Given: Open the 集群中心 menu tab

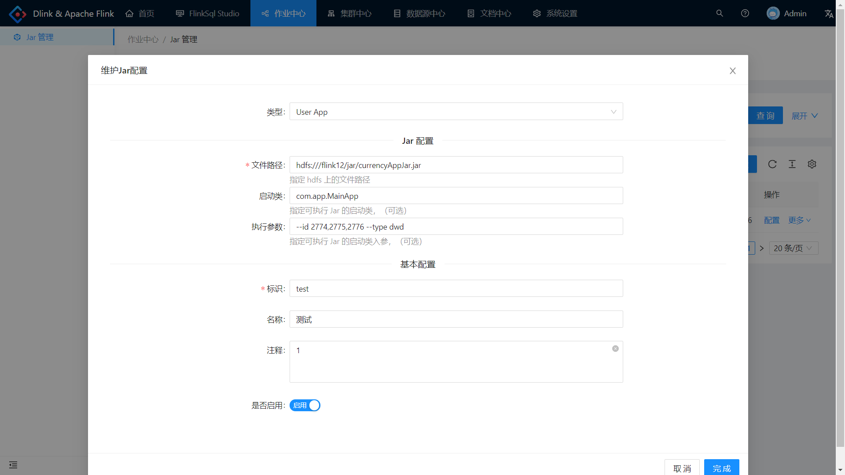Looking at the screenshot, I should tap(349, 14).
